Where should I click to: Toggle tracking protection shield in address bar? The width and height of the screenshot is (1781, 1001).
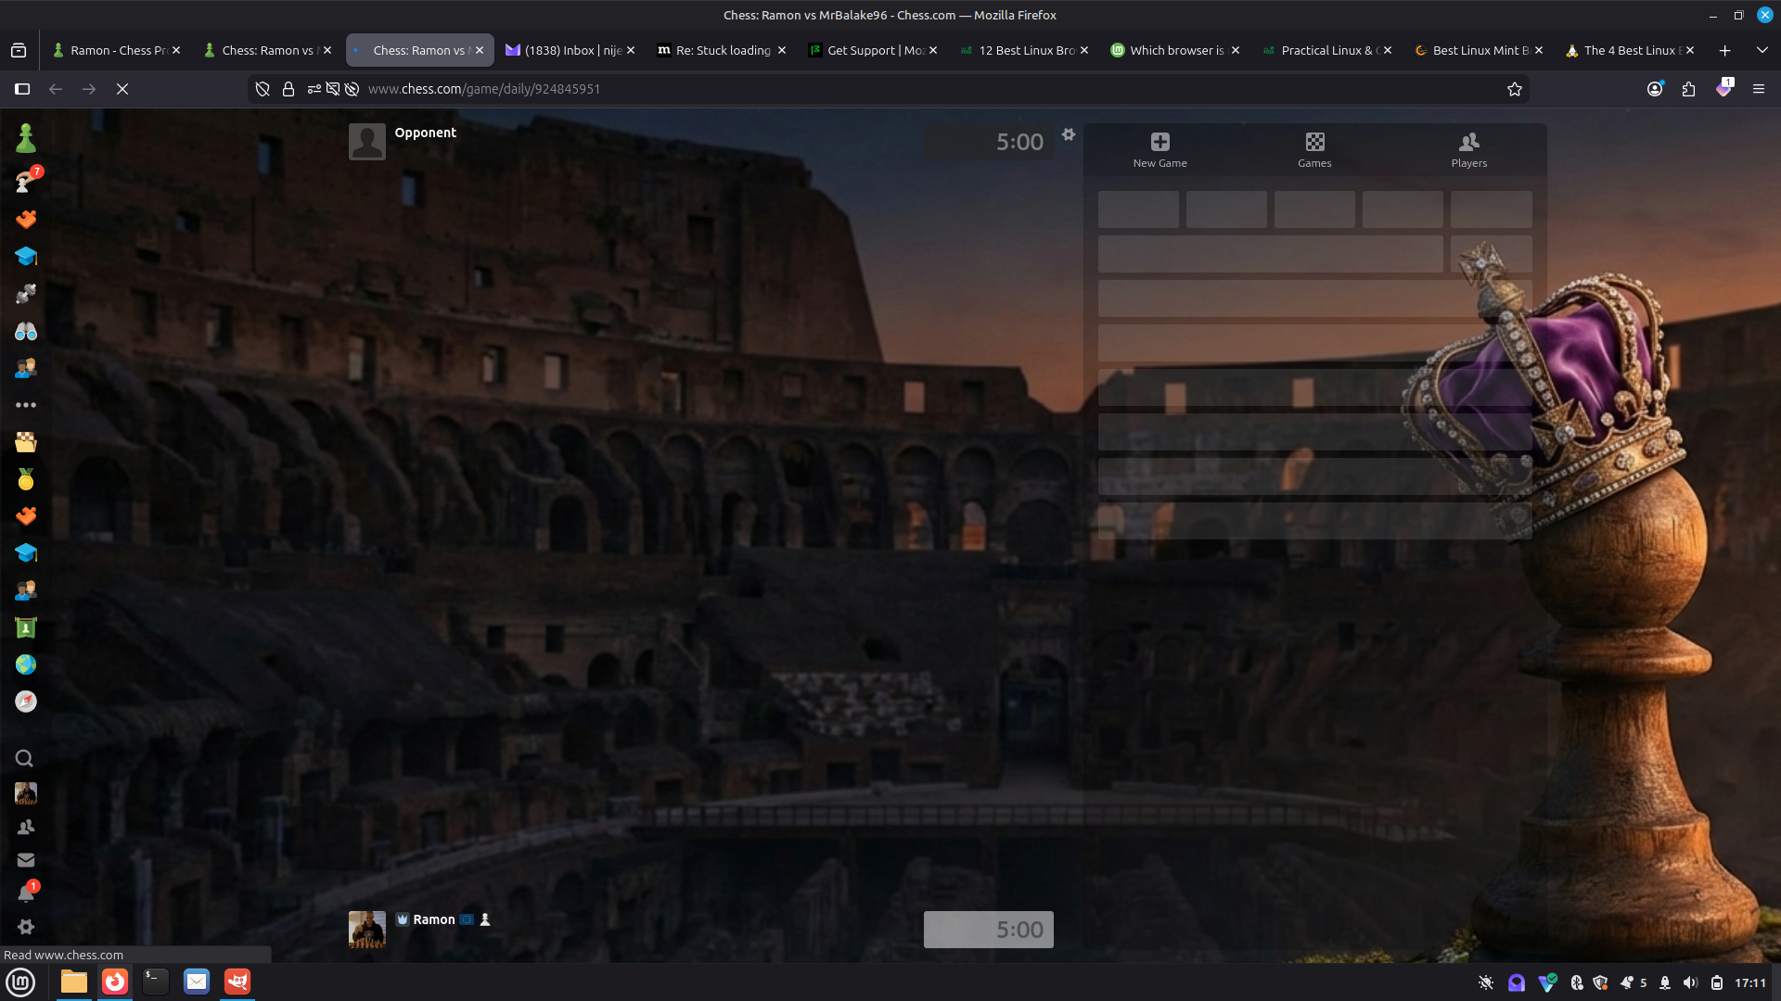[263, 89]
